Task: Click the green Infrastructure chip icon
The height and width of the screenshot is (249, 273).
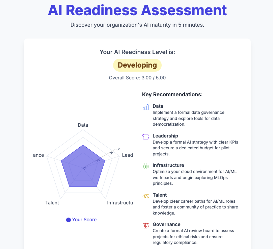Action: (x=145, y=166)
